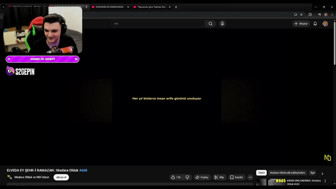Open the Chrome profile avatar
This screenshot has height=189, width=336.
(326, 14)
